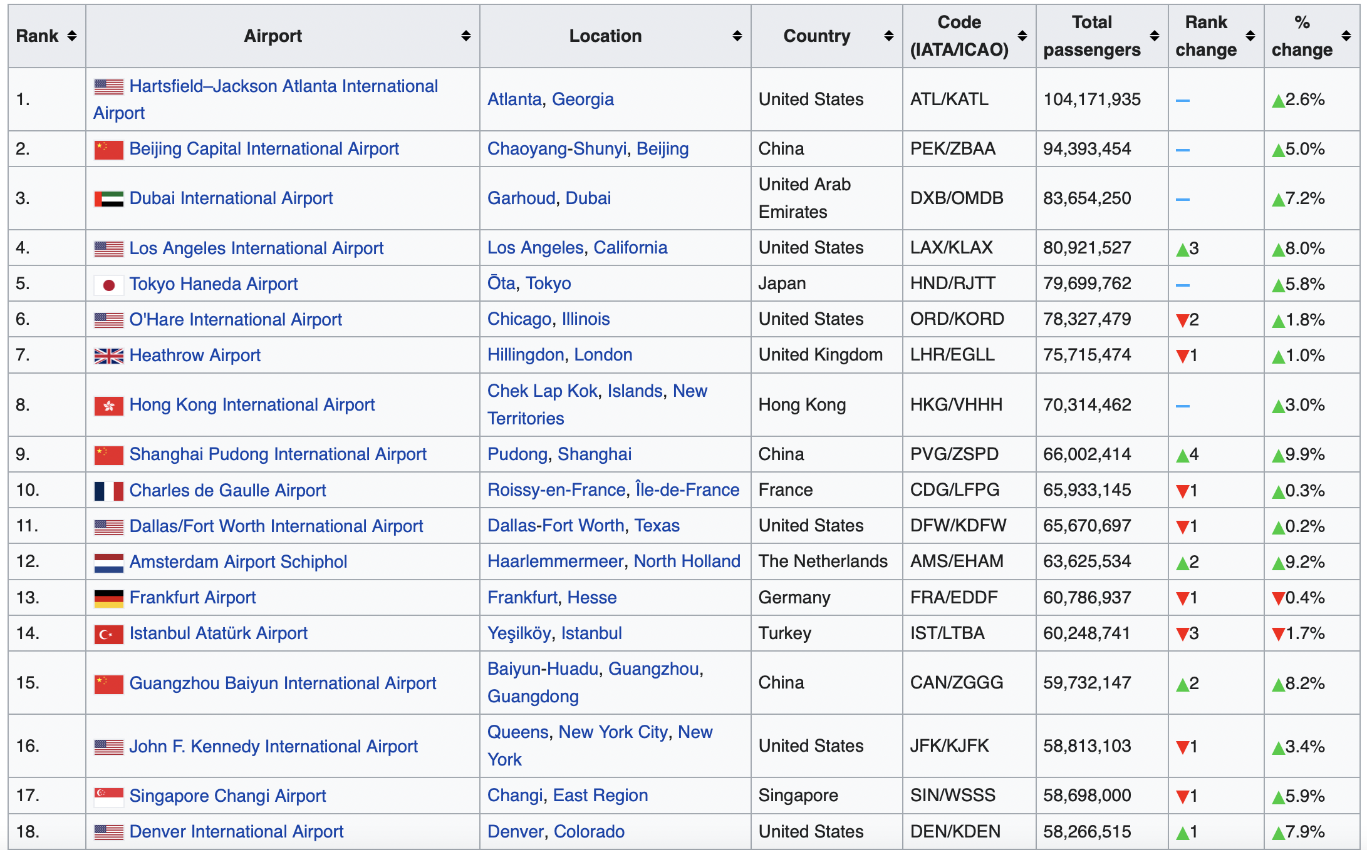Open Hartsfield–Jackson Atlanta International Airport link
This screenshot has width=1367, height=850.
(x=283, y=86)
